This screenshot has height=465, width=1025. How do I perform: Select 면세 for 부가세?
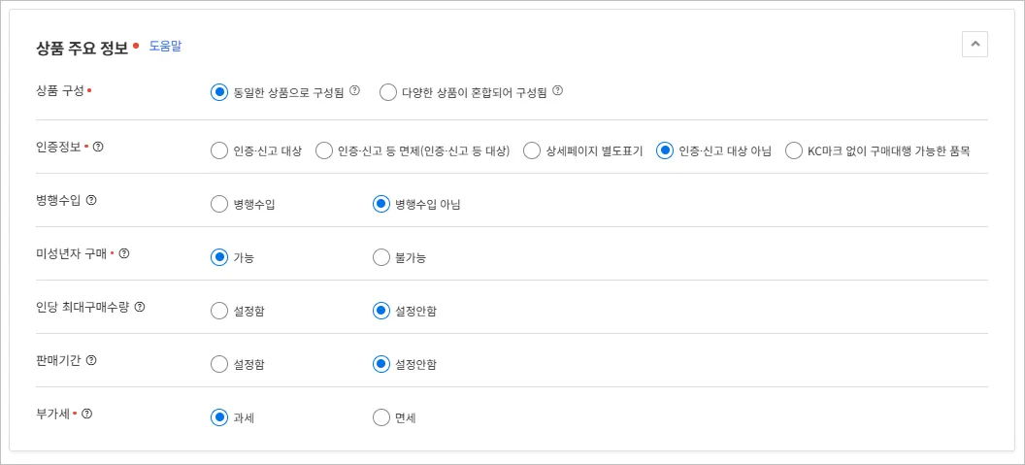pyautogui.click(x=381, y=417)
